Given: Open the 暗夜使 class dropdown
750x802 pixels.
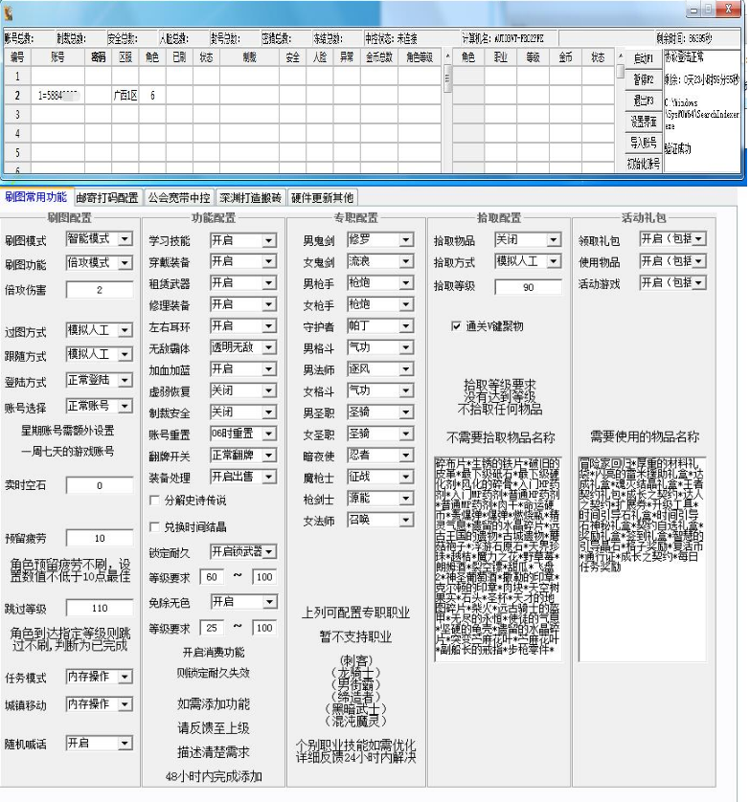Looking at the screenshot, I should [x=380, y=456].
